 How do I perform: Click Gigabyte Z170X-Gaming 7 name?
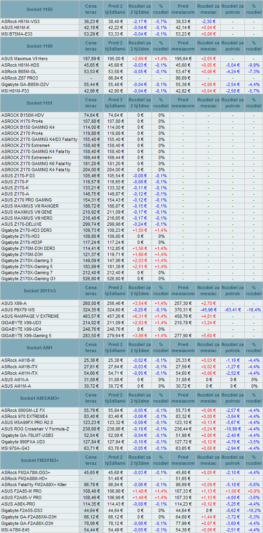pos(27,273)
